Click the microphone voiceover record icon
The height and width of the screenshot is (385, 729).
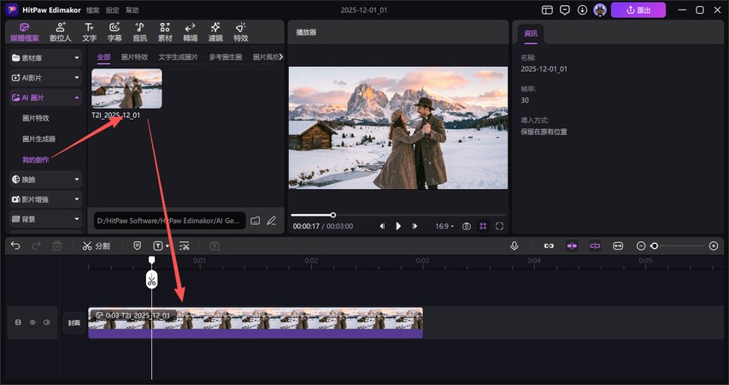coord(514,246)
